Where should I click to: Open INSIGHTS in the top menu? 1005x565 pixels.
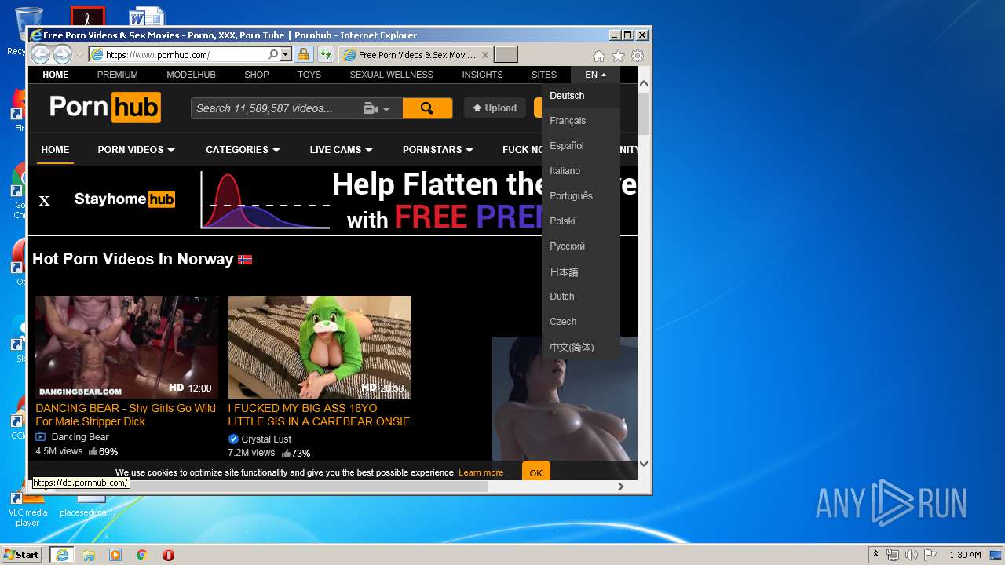[482, 75]
